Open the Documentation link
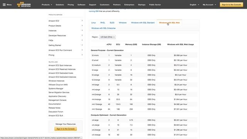The width and height of the screenshot is (247, 139). point(55,104)
